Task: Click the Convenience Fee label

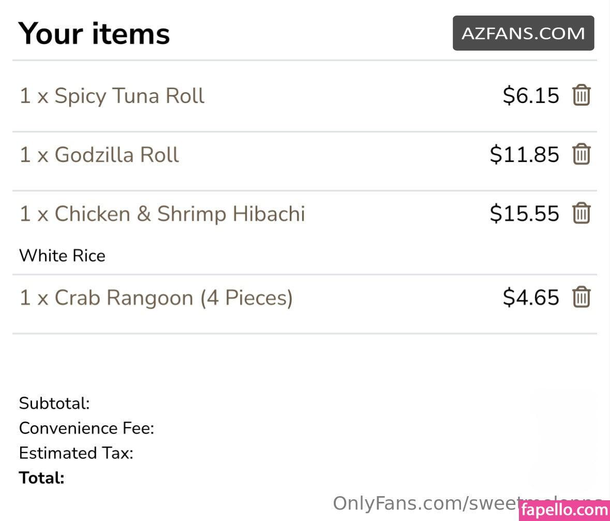Action: tap(87, 428)
